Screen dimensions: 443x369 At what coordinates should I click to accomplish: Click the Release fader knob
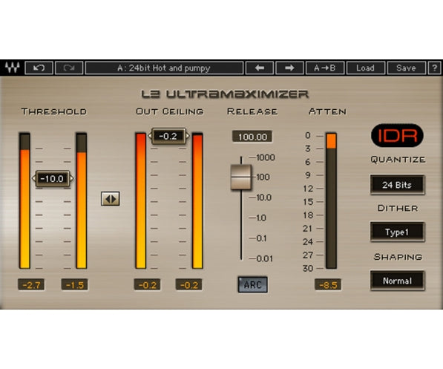pyautogui.click(x=241, y=177)
